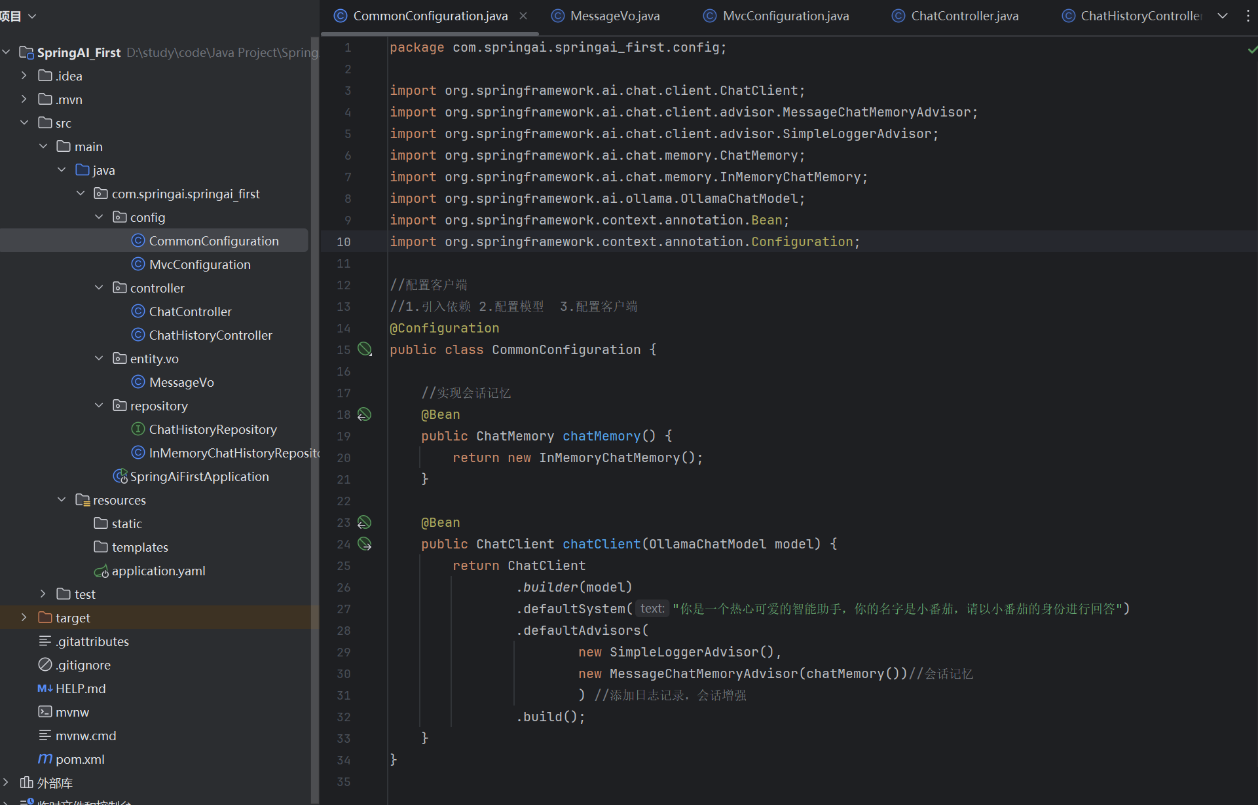Click the Spring bean gutter icon on line 18
The width and height of the screenshot is (1258, 805).
coord(364,414)
